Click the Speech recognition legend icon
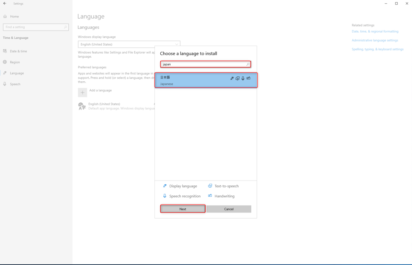412x265 pixels. tap(165, 196)
